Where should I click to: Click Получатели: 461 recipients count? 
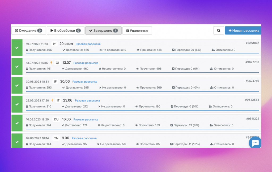[x=39, y=69]
